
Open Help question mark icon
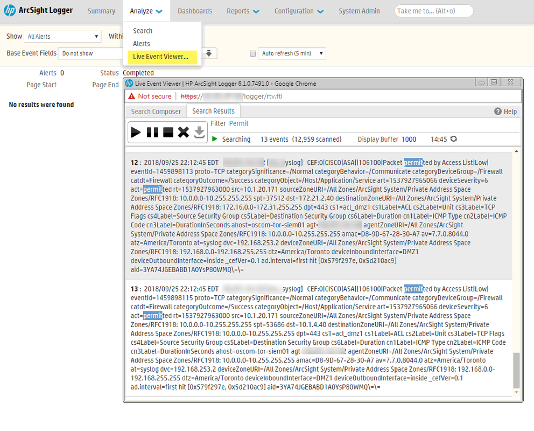point(498,112)
